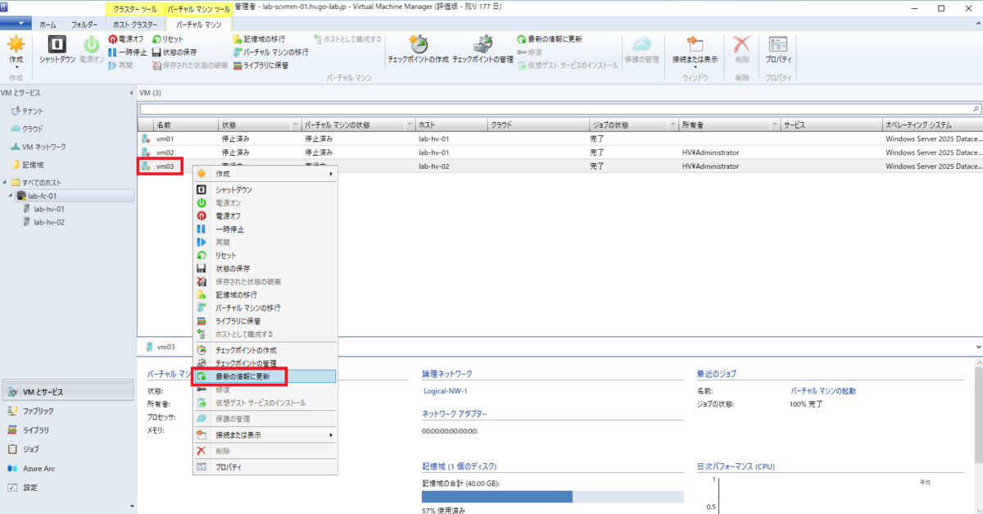Open バーチャル マシンの起動 recent job link

tap(822, 391)
